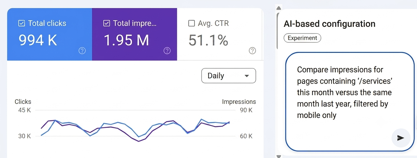Click the 1.95 M impressions value
The image size is (417, 158).
(126, 40)
